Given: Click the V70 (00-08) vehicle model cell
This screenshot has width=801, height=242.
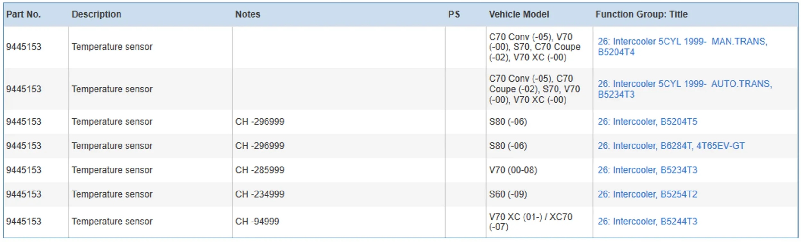Looking at the screenshot, I should pos(513,170).
